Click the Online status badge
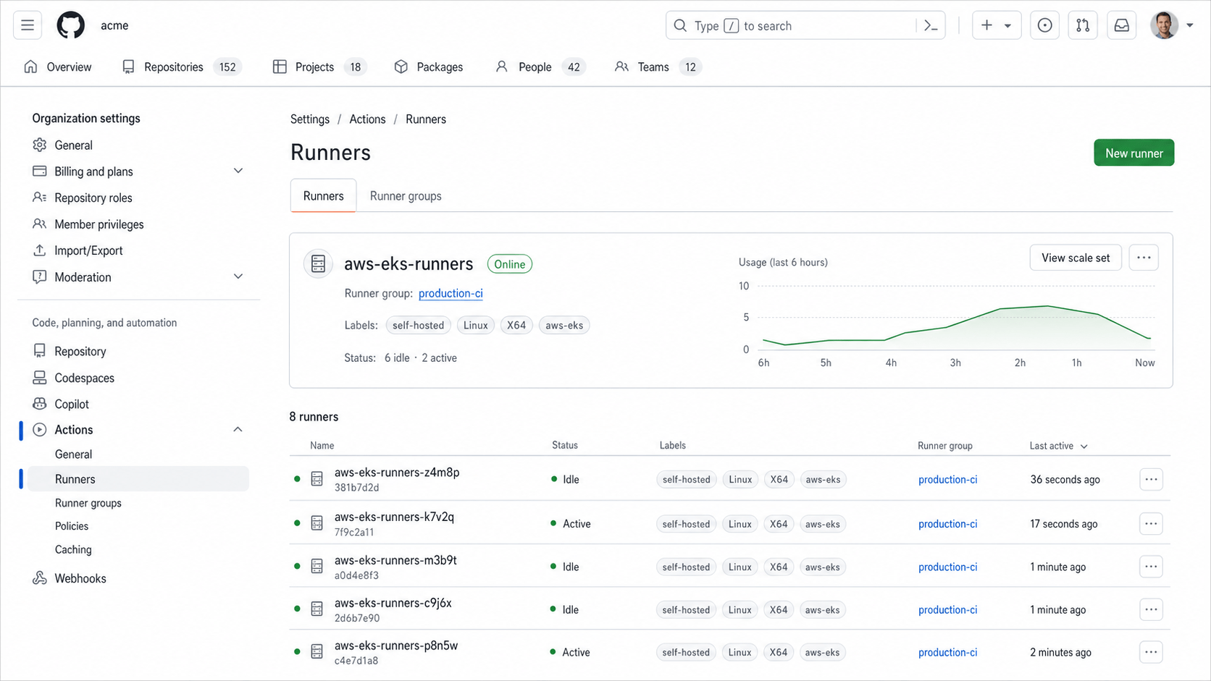 click(x=509, y=264)
